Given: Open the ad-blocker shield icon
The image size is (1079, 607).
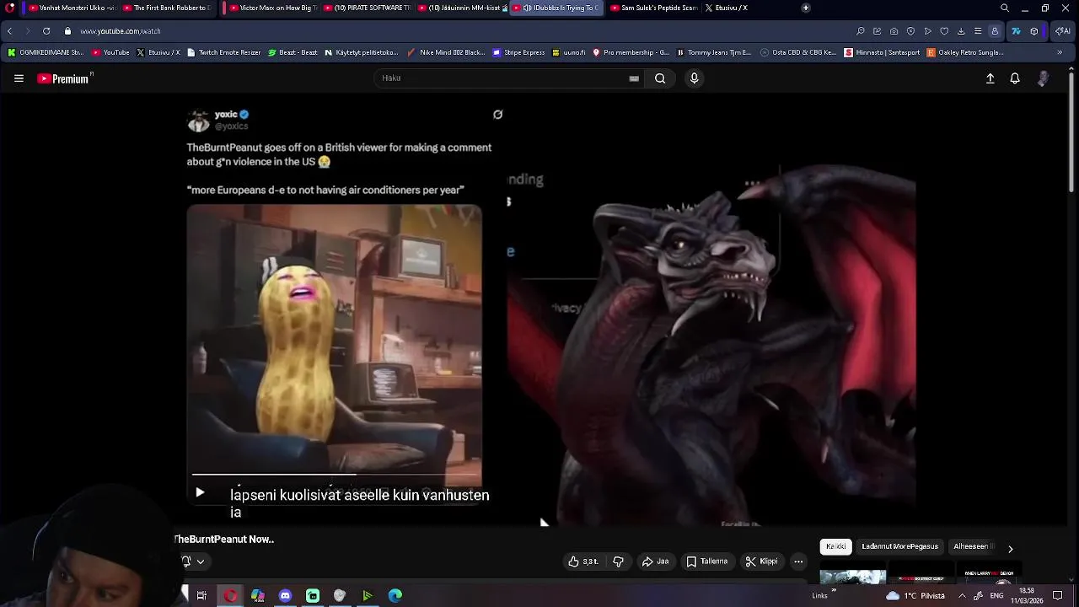Looking at the screenshot, I should click(x=910, y=31).
